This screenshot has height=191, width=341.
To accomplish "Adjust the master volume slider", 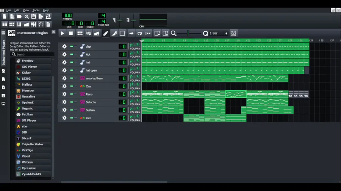I will click(120, 20).
